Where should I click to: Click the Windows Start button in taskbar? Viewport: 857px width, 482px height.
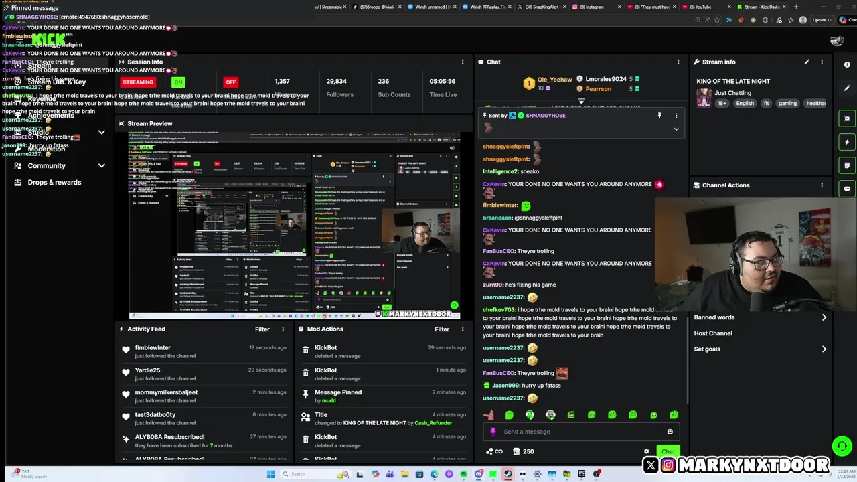[x=270, y=474]
